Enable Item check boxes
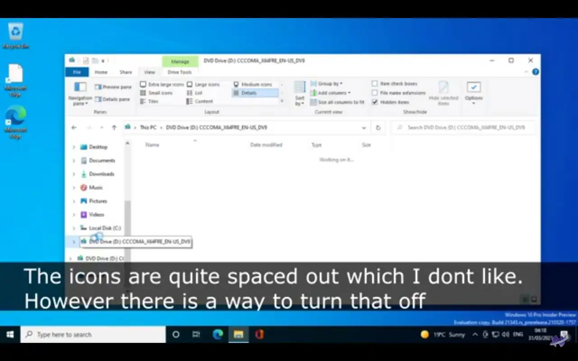The image size is (578, 361). (x=395, y=83)
